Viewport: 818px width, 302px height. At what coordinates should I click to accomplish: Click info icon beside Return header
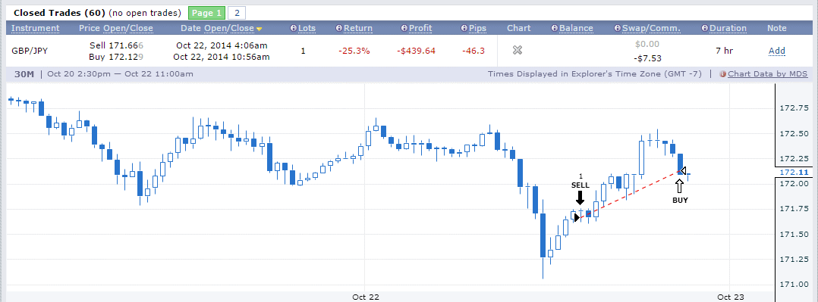339,29
